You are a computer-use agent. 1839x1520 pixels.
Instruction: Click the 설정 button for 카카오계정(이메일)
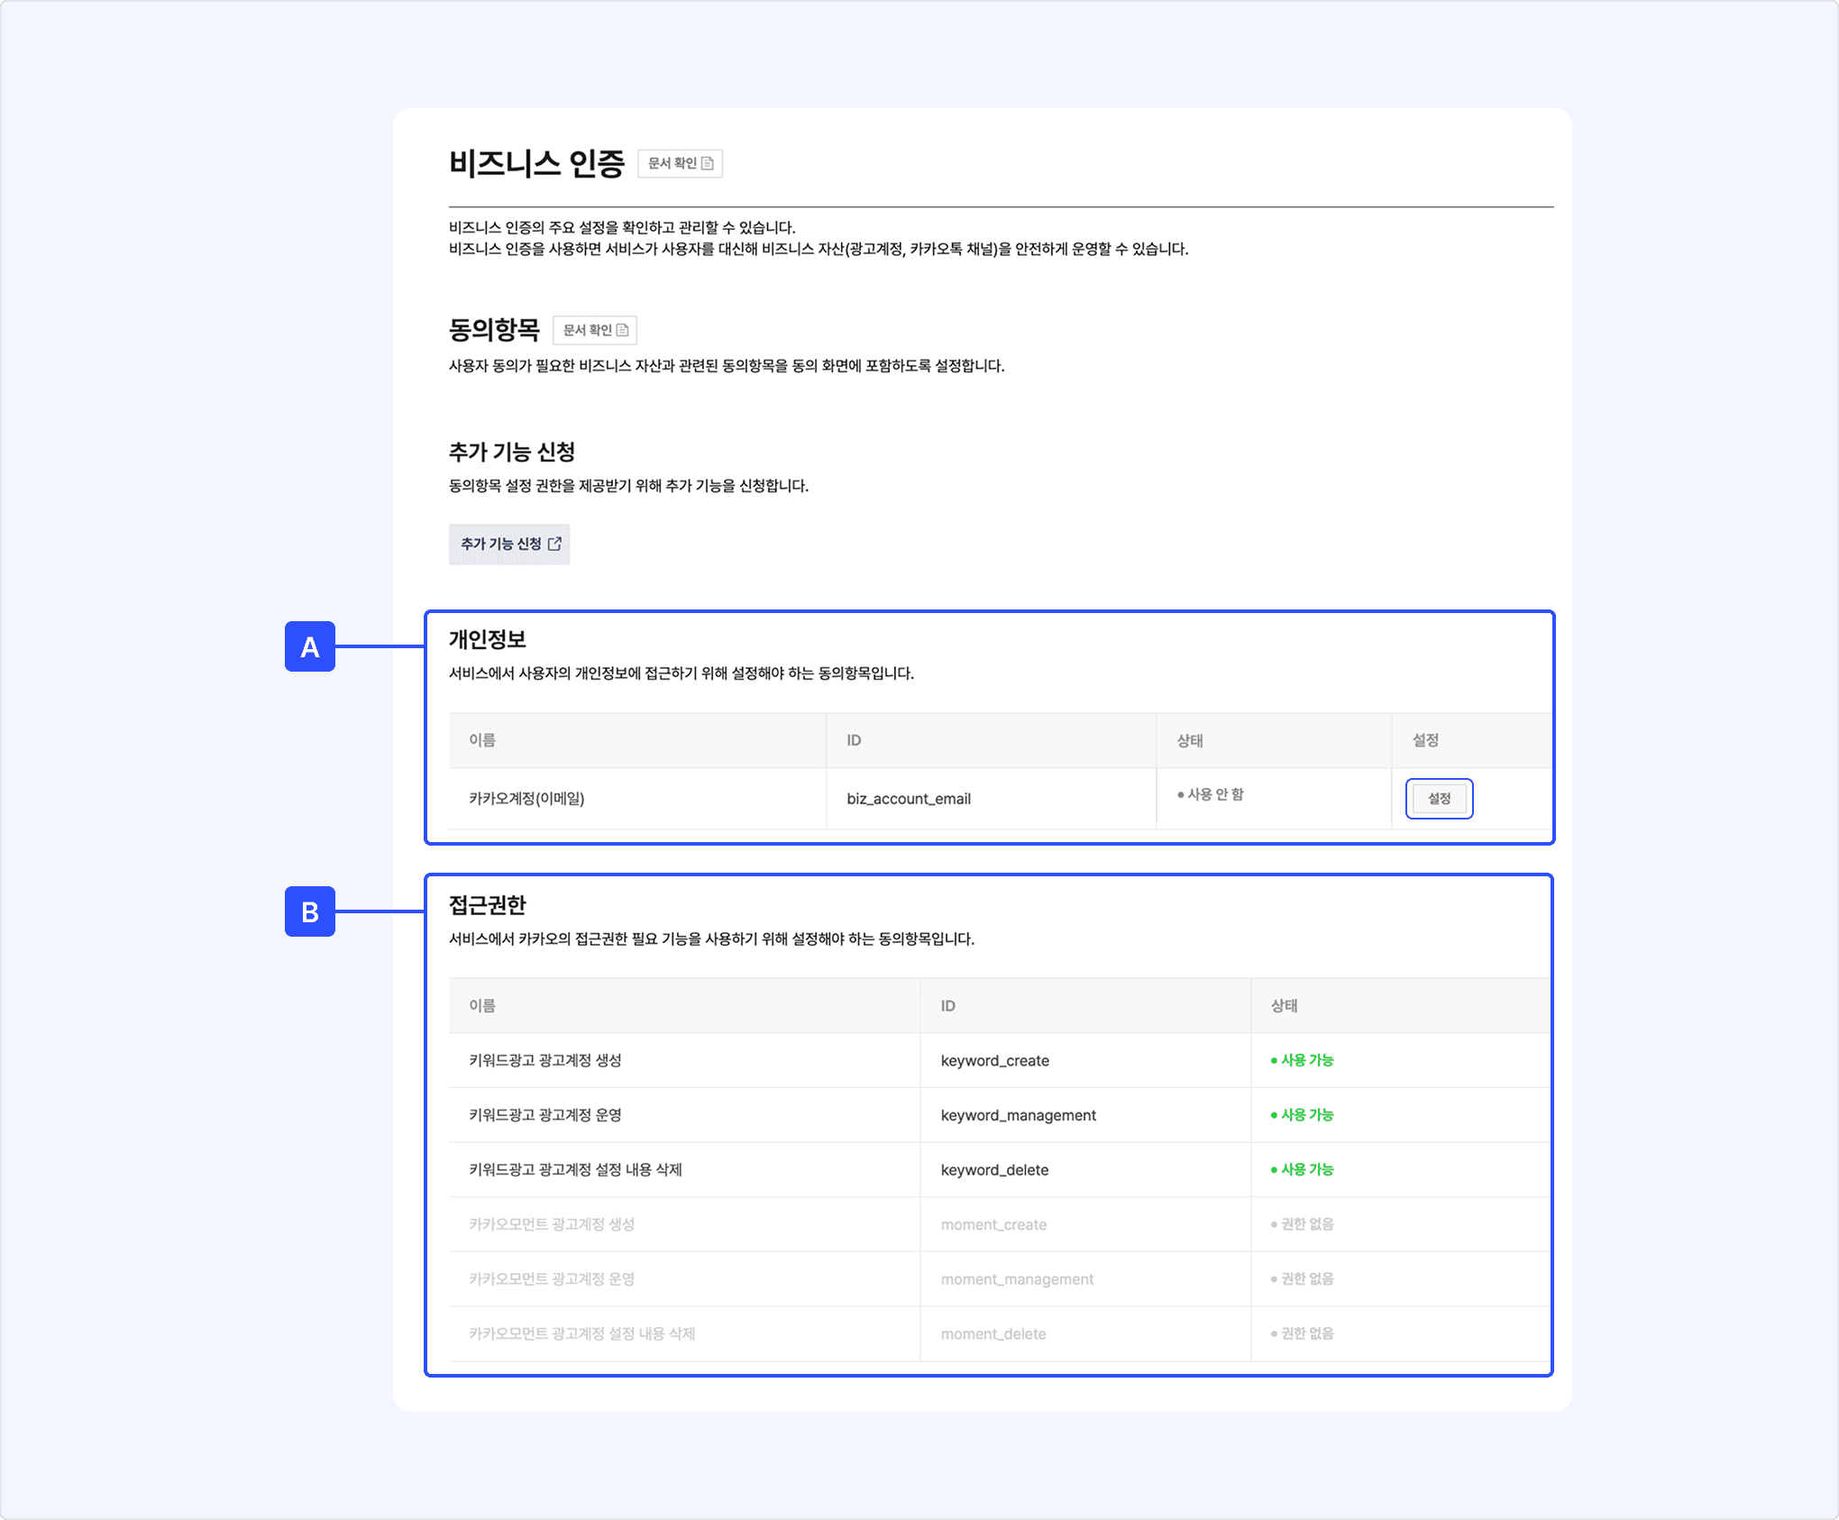(1439, 799)
